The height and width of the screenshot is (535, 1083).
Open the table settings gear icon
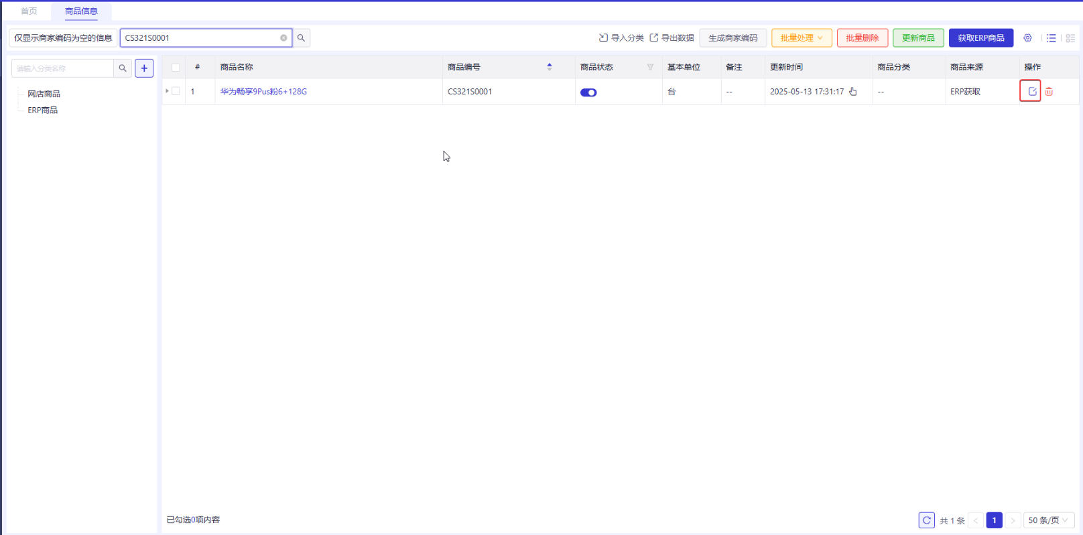[1027, 38]
